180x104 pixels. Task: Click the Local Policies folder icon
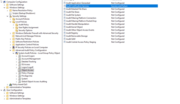pos(14,22)
